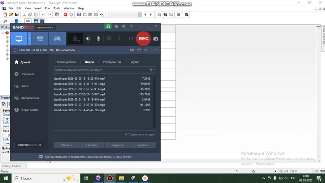Open the frame selector combo box in Fusion toolbar

click(125, 14)
